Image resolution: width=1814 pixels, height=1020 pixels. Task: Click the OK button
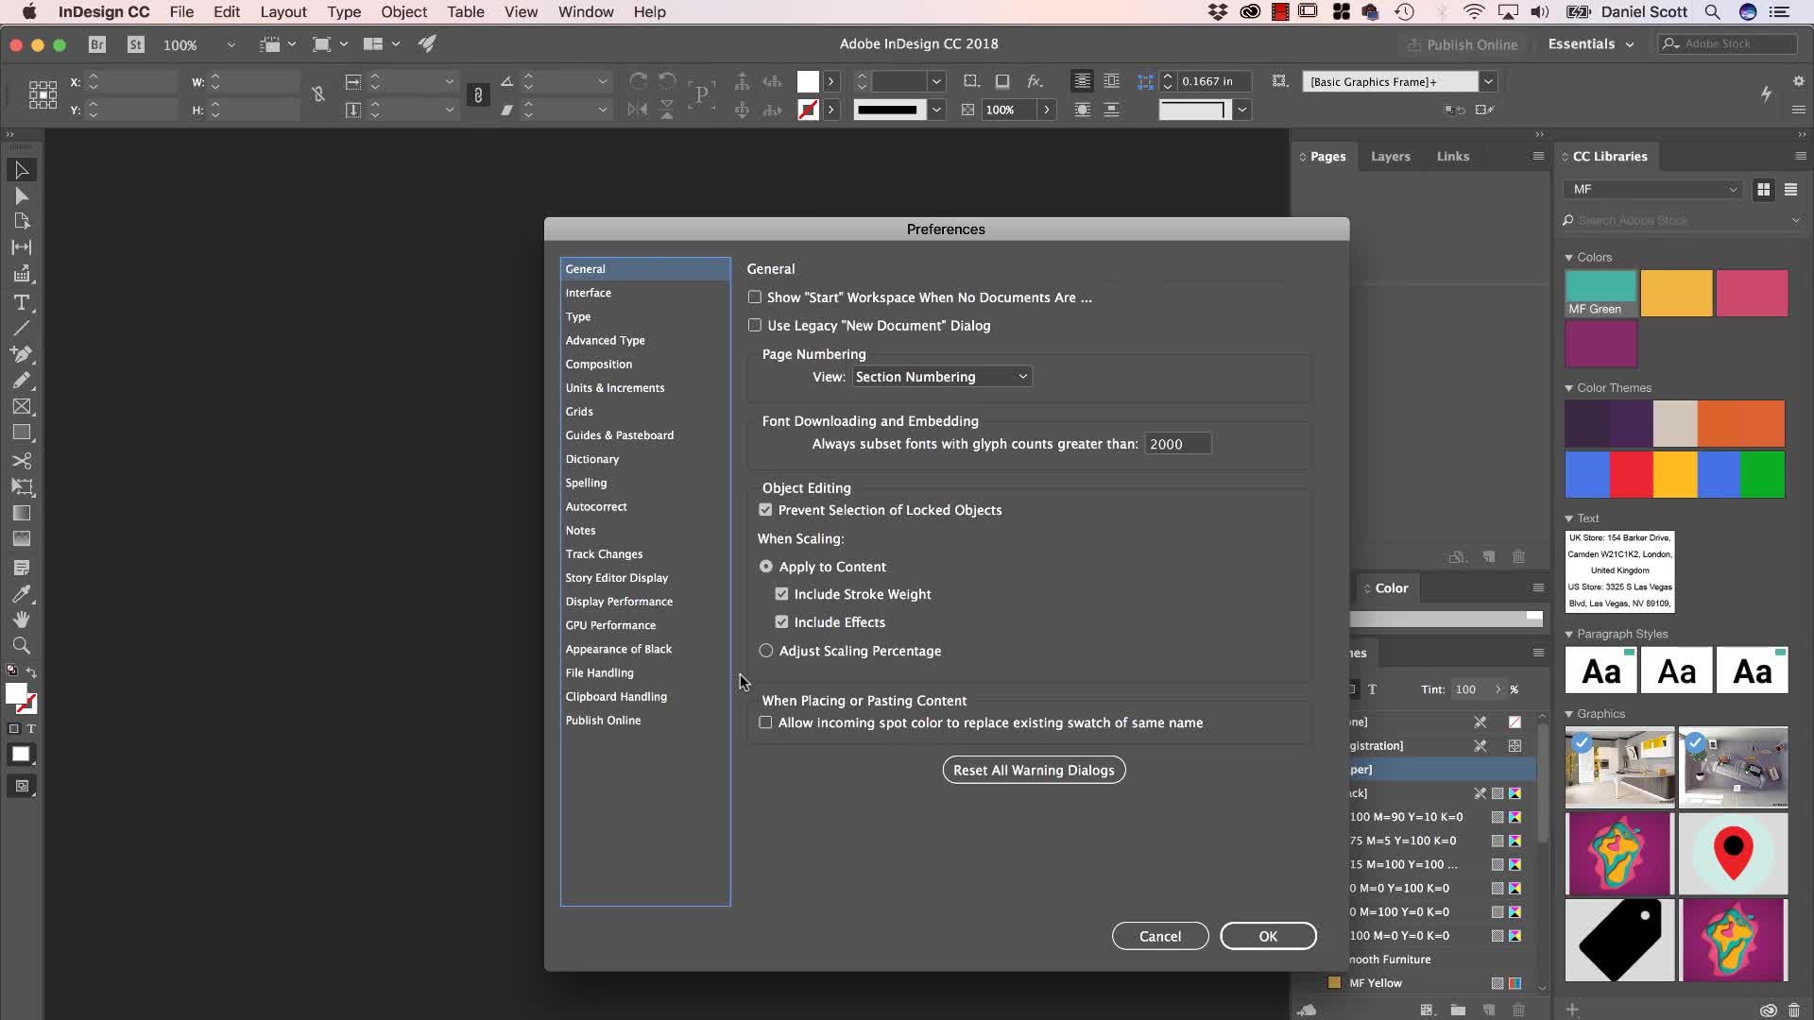tap(1268, 936)
